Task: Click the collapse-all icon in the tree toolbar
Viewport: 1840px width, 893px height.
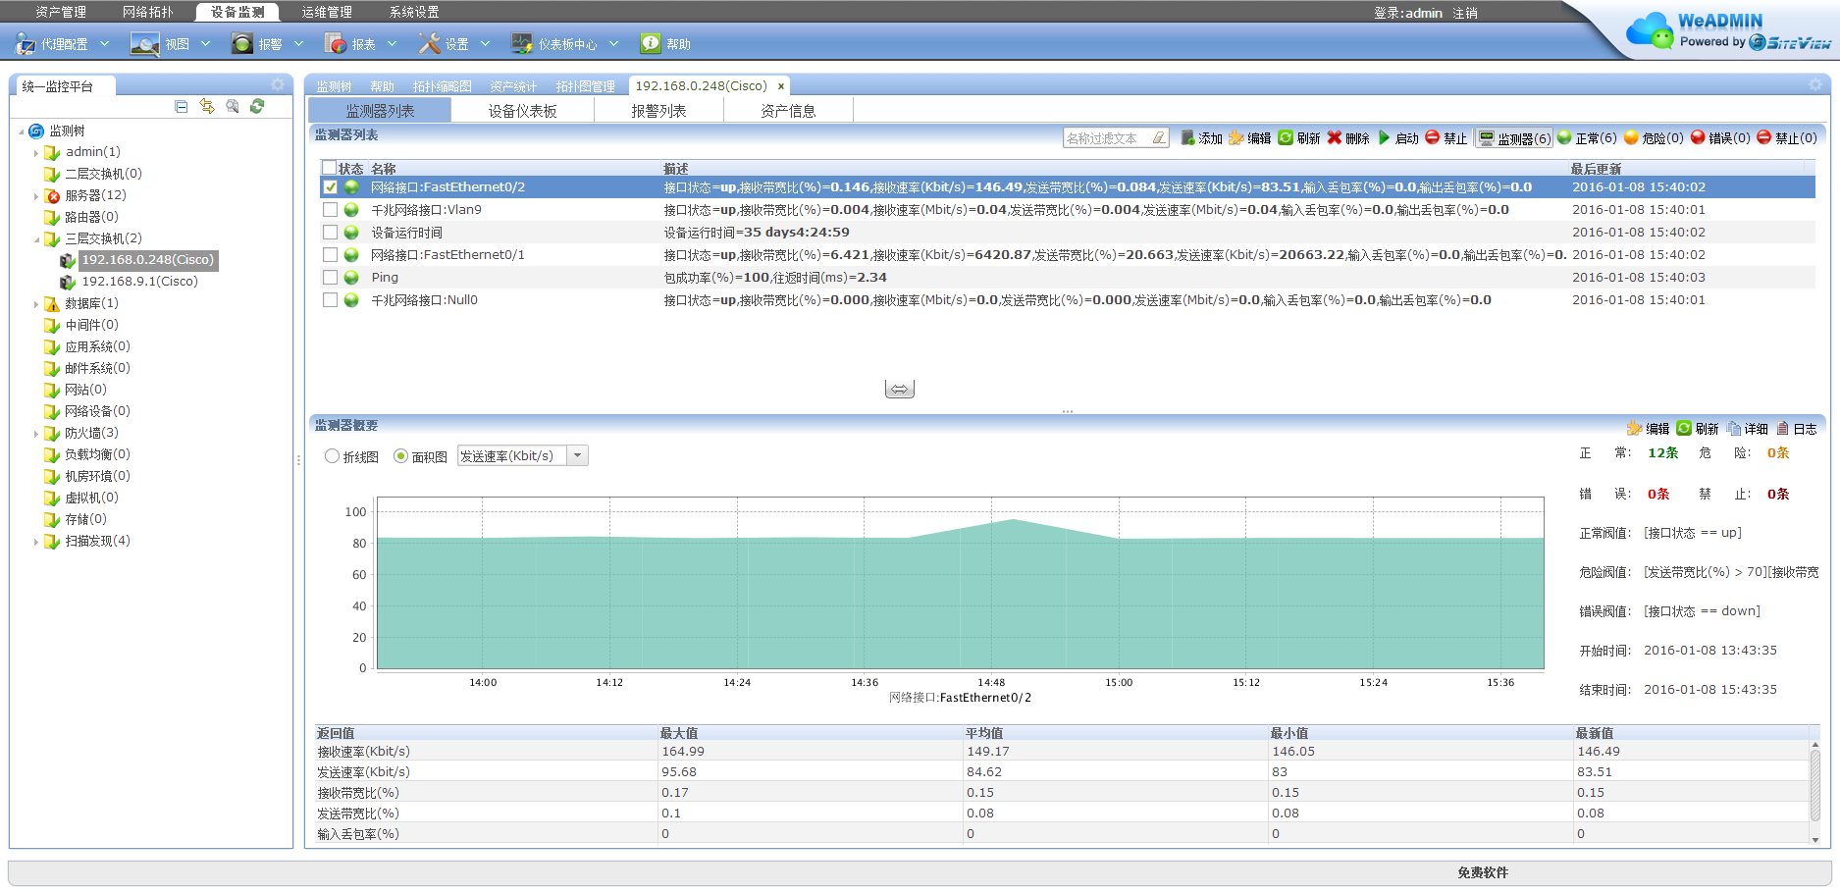Action: click(182, 106)
